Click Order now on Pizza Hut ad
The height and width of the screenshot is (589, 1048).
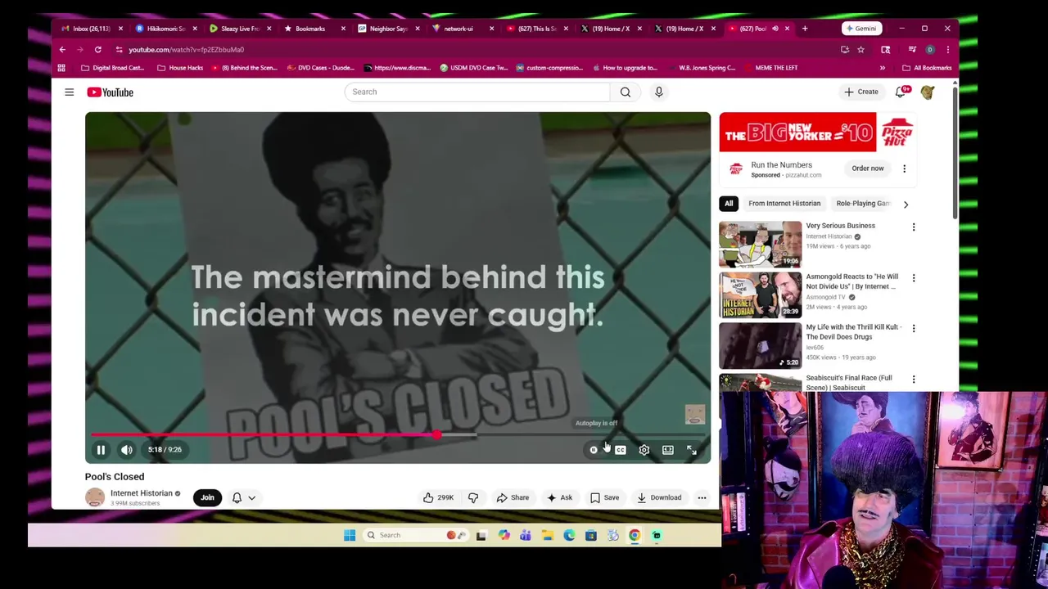click(868, 169)
